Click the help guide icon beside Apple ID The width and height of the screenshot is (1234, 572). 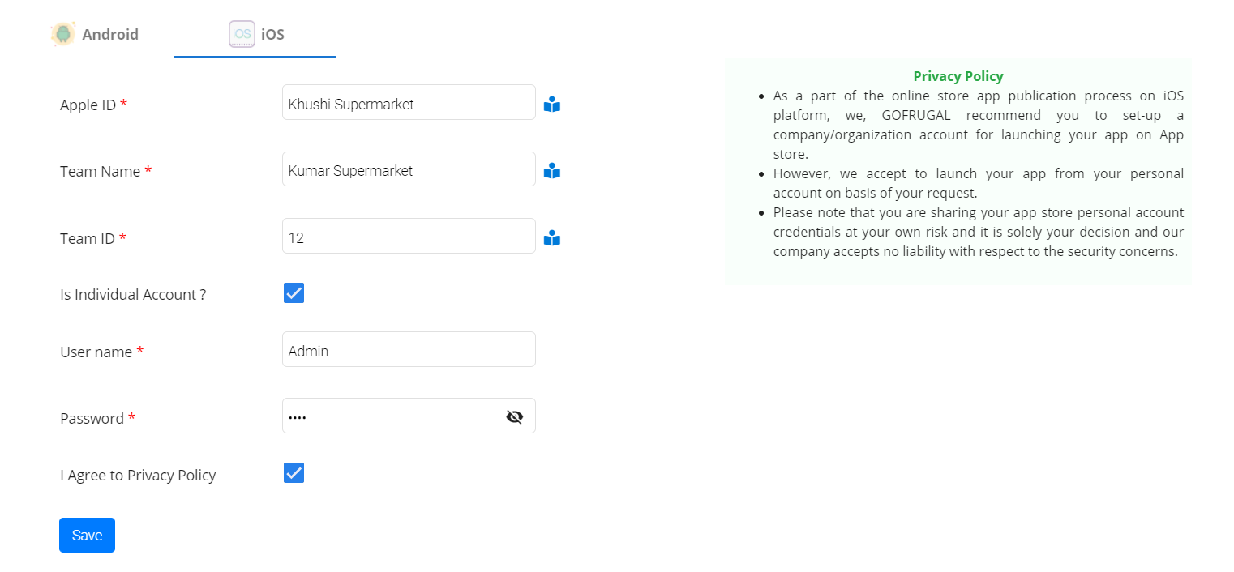point(552,105)
